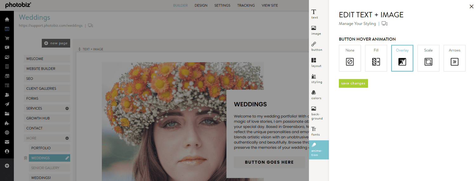Image resolution: width=476 pixels, height=181 pixels.
Task: Click the plus circle at sidebar bottom
Action: 7,166
